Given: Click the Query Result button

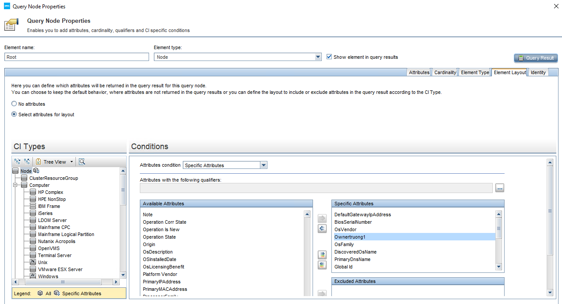Looking at the screenshot, I should (536, 58).
